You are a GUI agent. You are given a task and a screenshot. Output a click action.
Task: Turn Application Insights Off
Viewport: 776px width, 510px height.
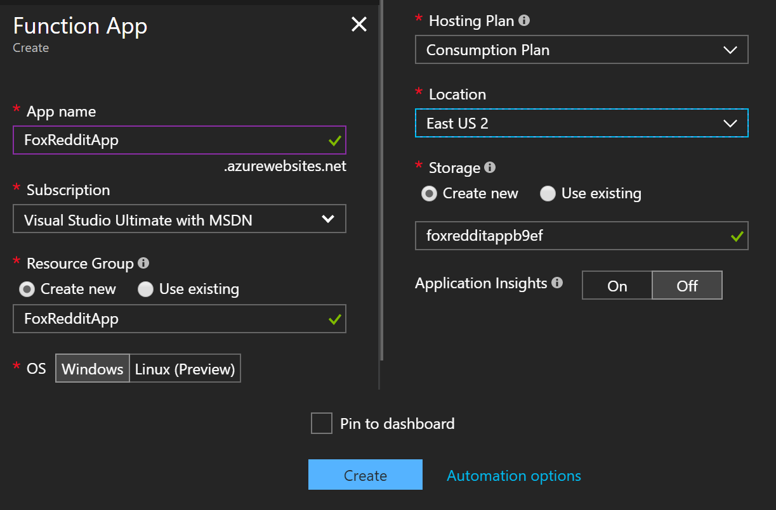point(687,286)
